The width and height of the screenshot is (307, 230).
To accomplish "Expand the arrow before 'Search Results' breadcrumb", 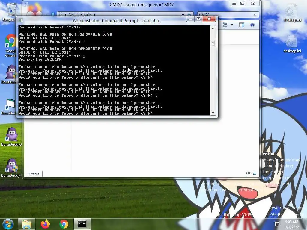I will tap(66, 15).
